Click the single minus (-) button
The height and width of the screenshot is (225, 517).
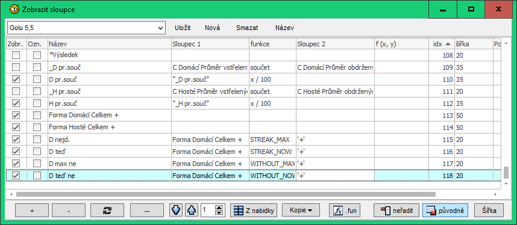(69, 210)
